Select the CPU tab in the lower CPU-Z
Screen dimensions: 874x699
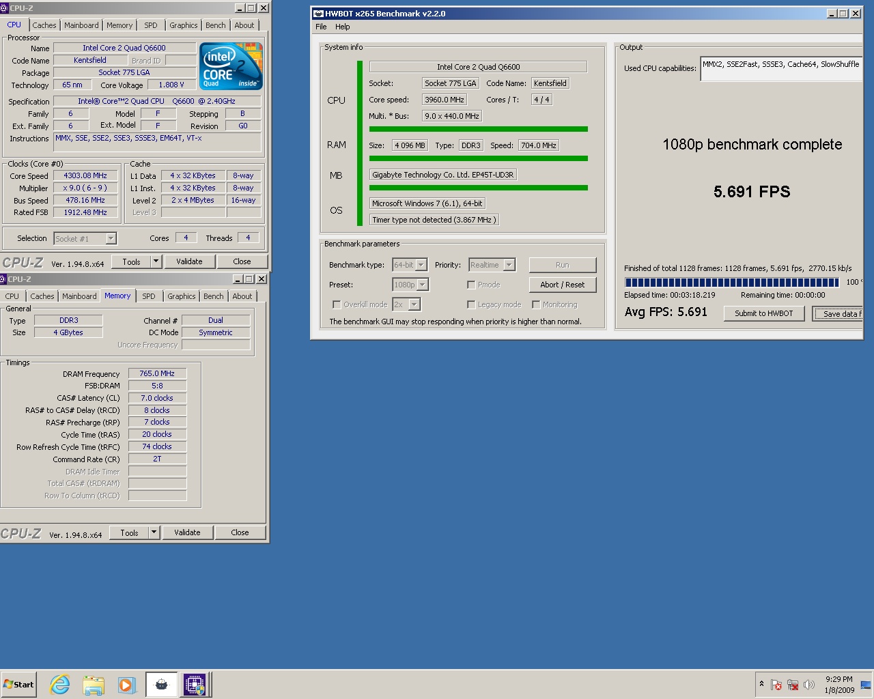(12, 296)
